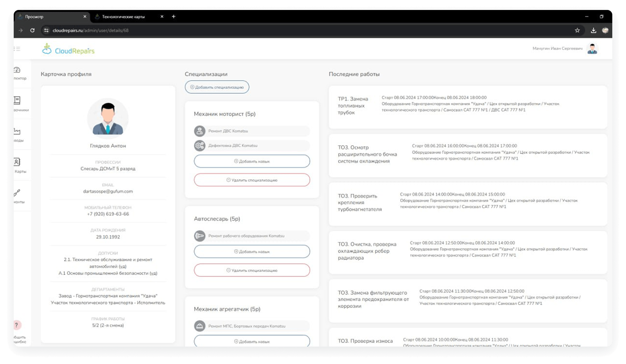This screenshot has width=626, height=364.
Task: Reload the page in browser
Action: [32, 30]
